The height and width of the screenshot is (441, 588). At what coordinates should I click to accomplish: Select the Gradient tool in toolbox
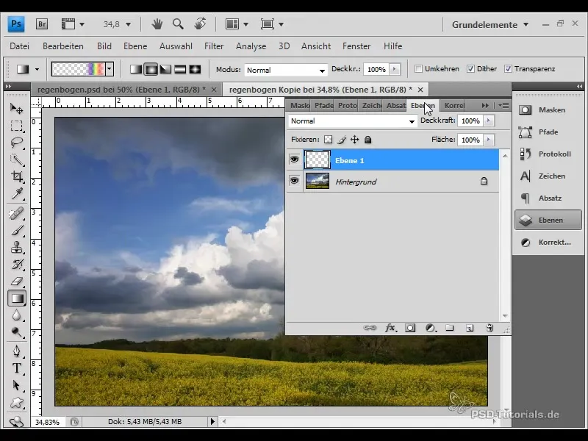tap(16, 298)
